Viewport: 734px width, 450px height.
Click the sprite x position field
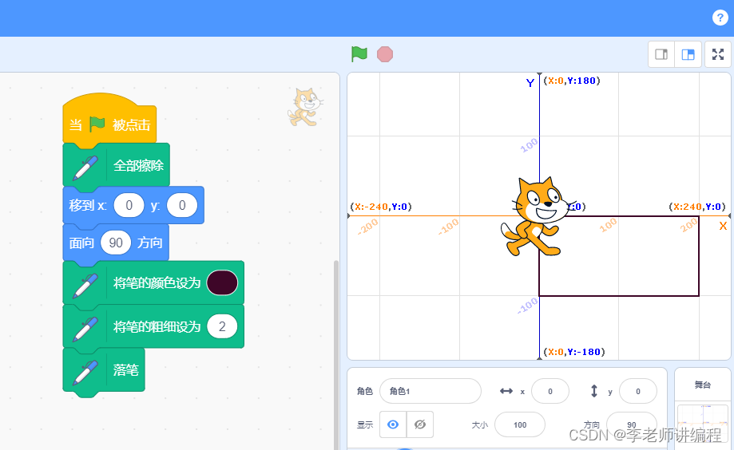point(550,391)
